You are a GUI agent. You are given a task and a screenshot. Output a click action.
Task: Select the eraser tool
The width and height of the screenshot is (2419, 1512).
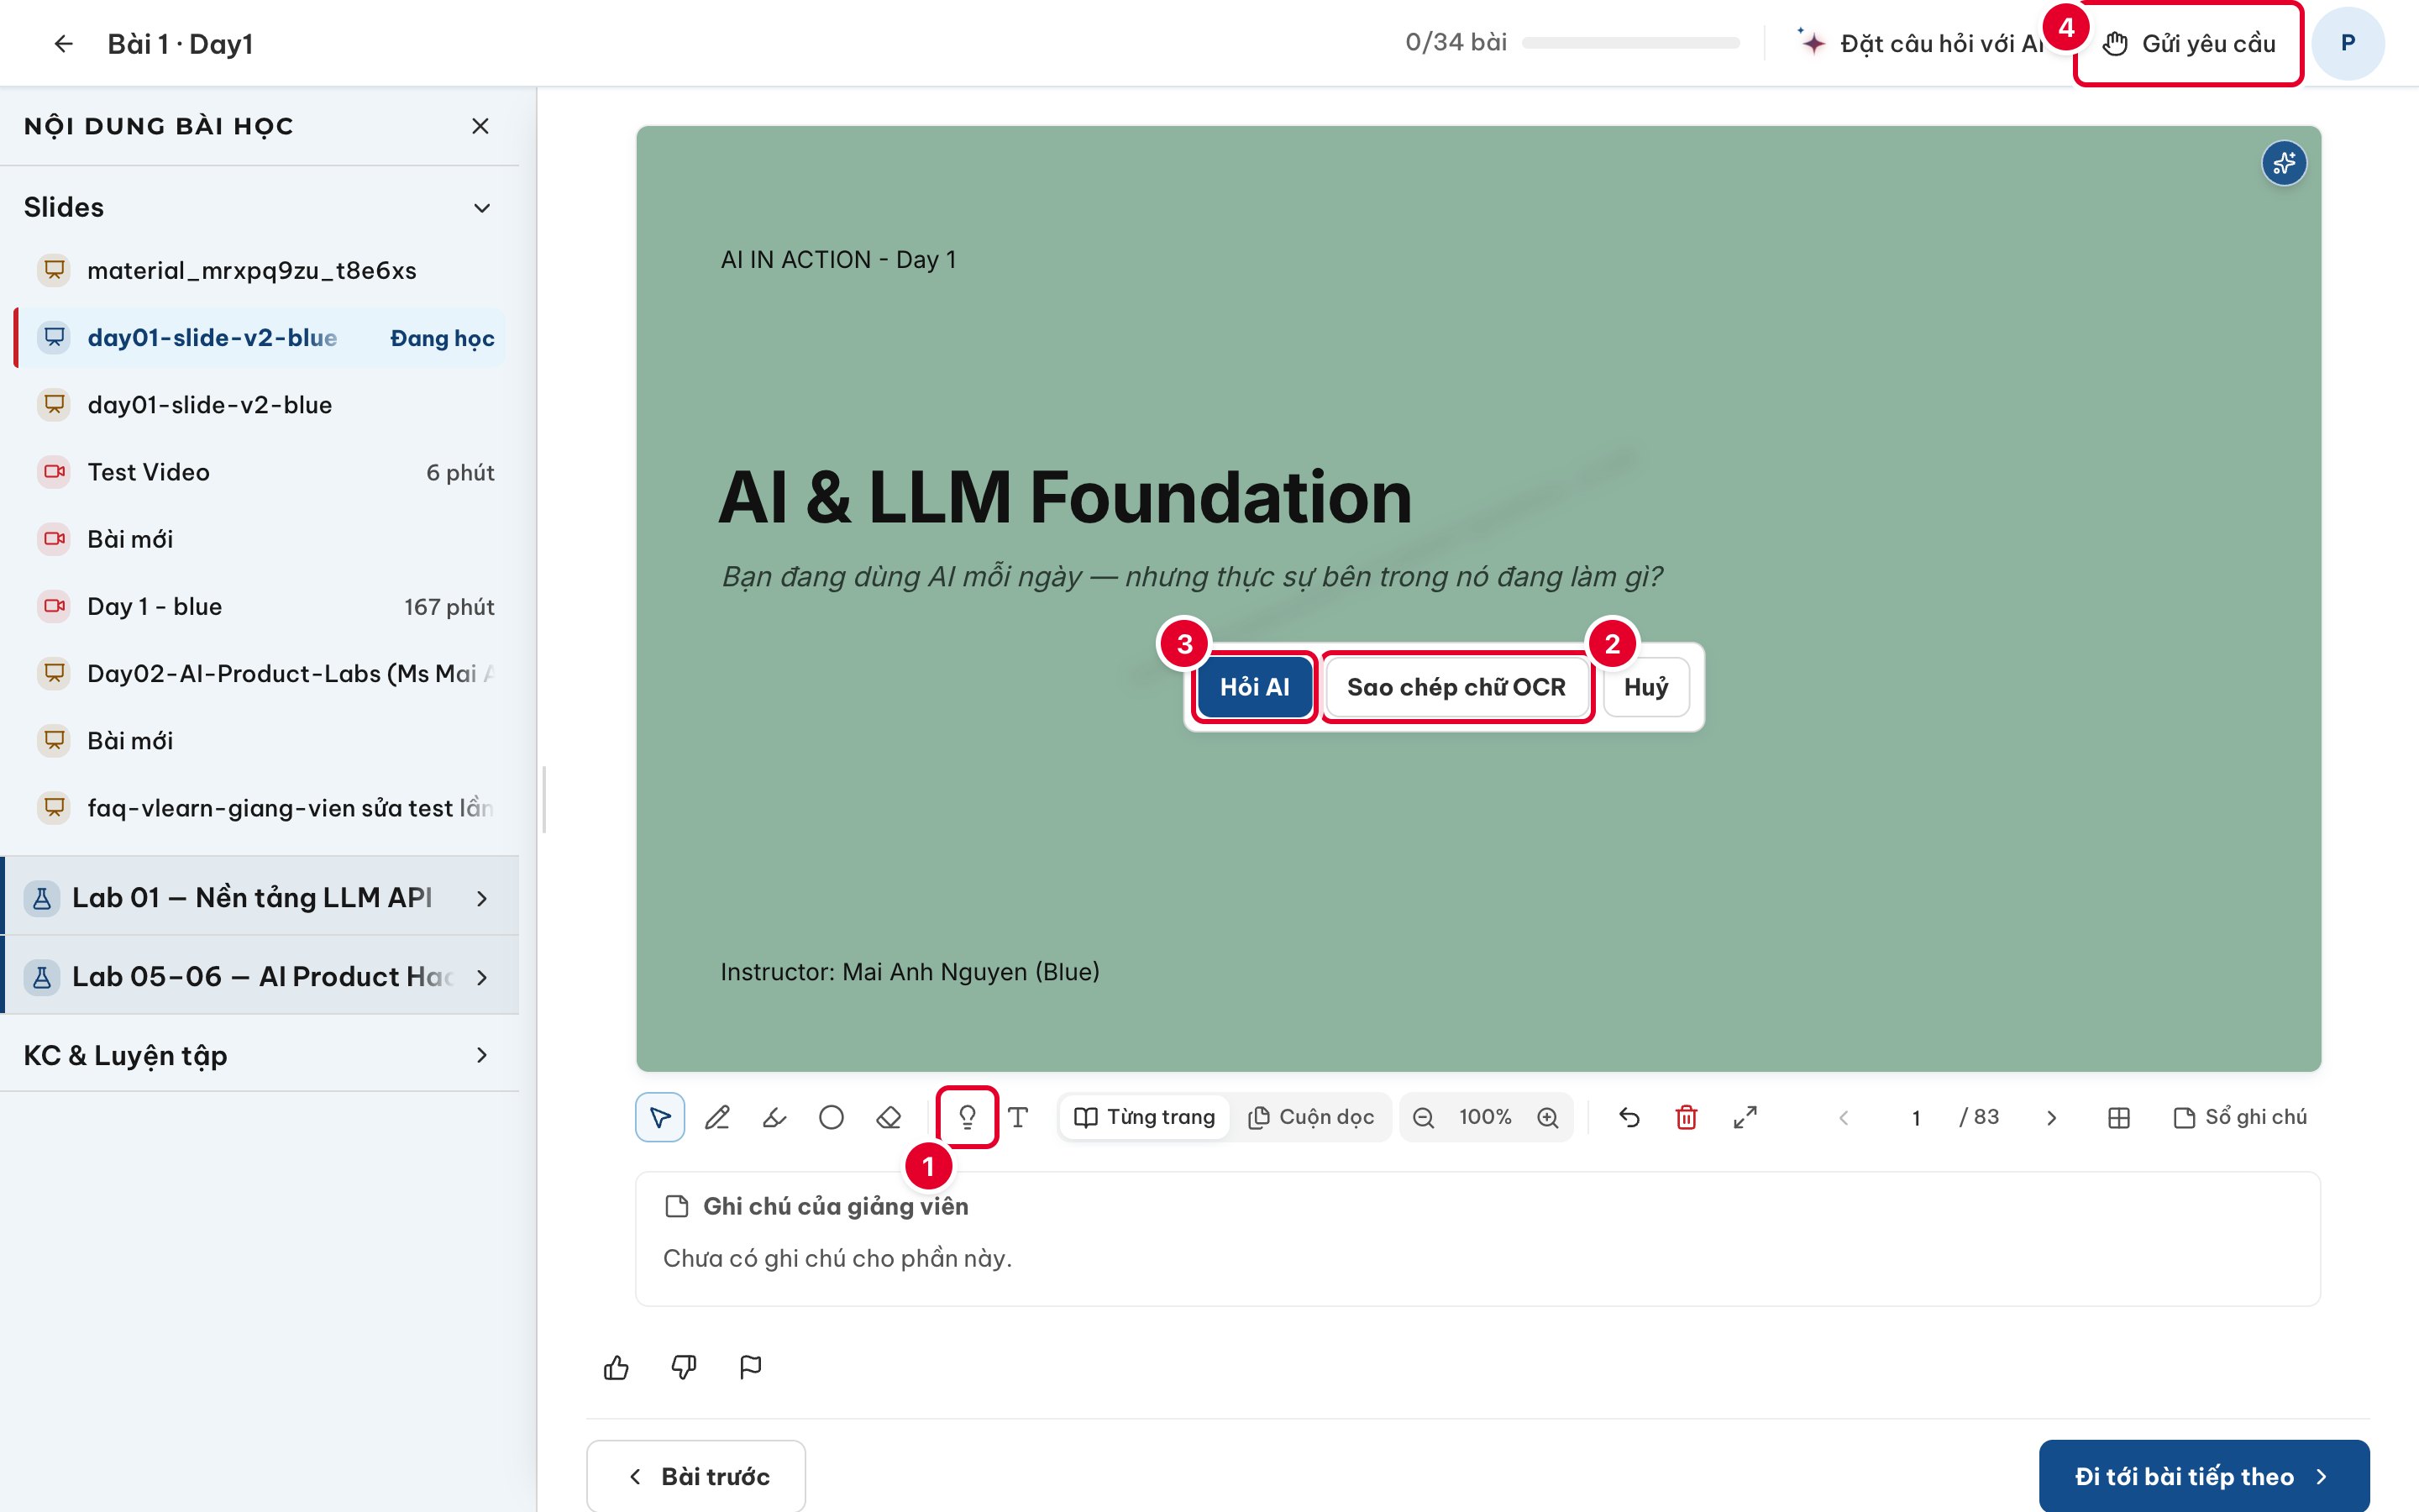[x=889, y=1117]
